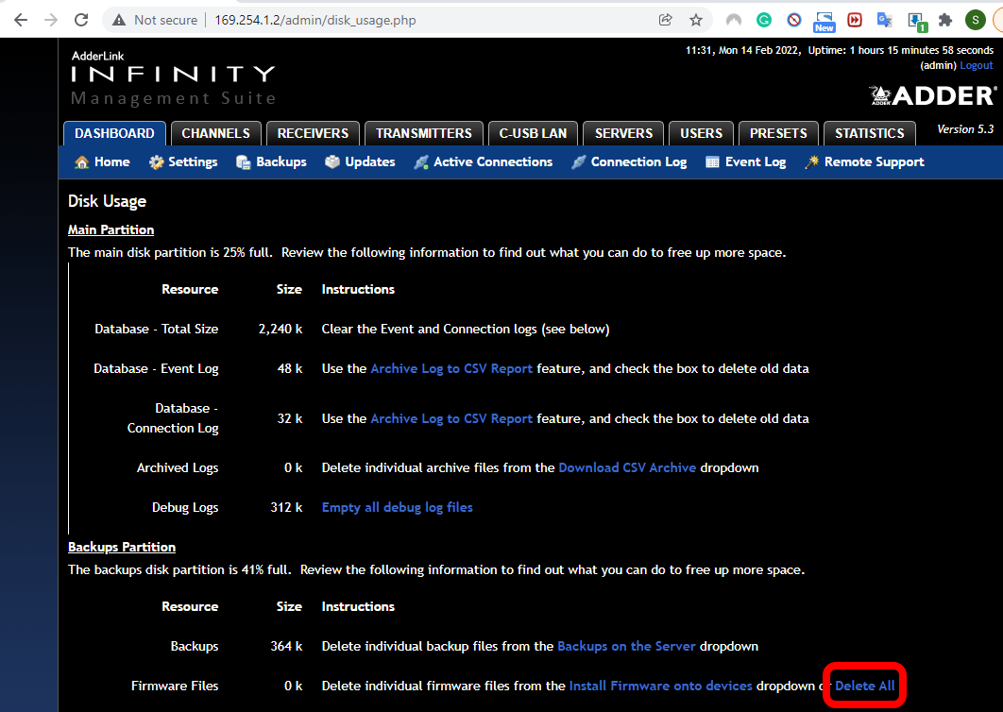
Task: Go back using the browser back arrow
Action: pyautogui.click(x=21, y=20)
